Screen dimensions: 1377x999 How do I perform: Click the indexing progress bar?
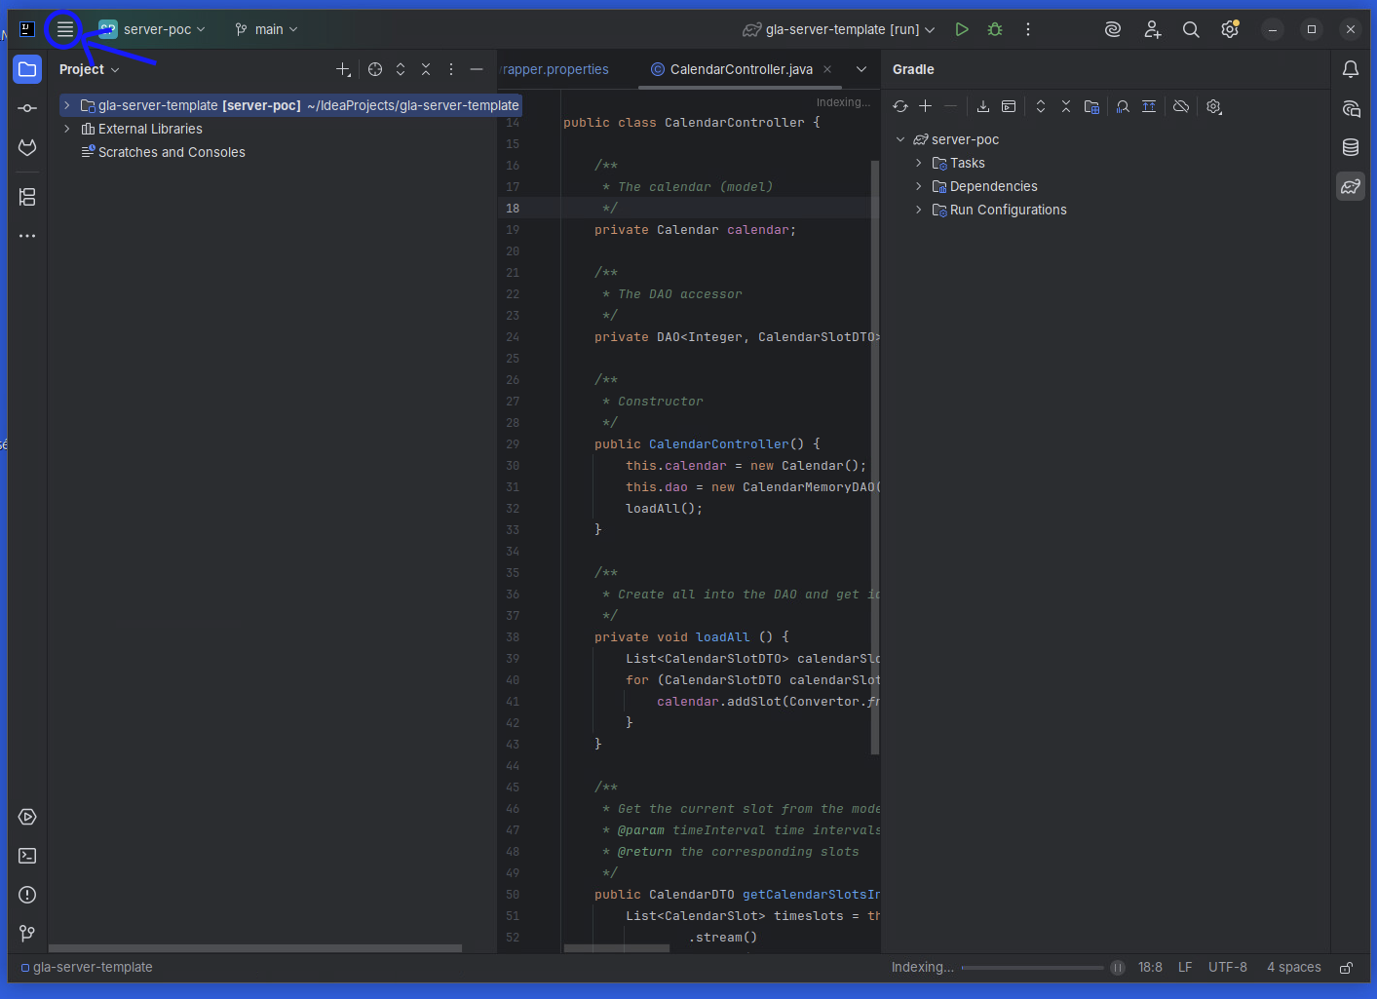click(x=1032, y=968)
